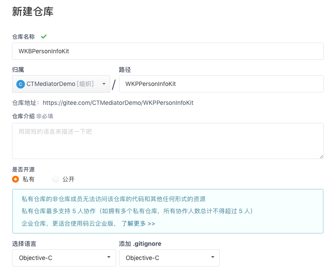This screenshot has width=335, height=269.
Task: Click the 私有仓库最多支持 5 人协作 notice line
Action: pyautogui.click(x=137, y=211)
